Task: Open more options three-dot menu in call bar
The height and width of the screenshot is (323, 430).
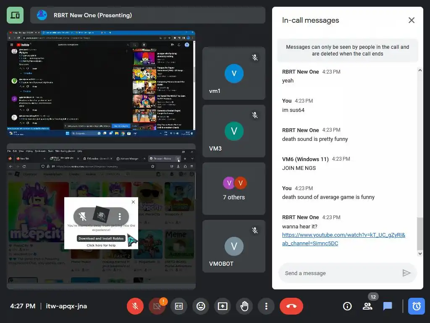Action: (x=266, y=306)
